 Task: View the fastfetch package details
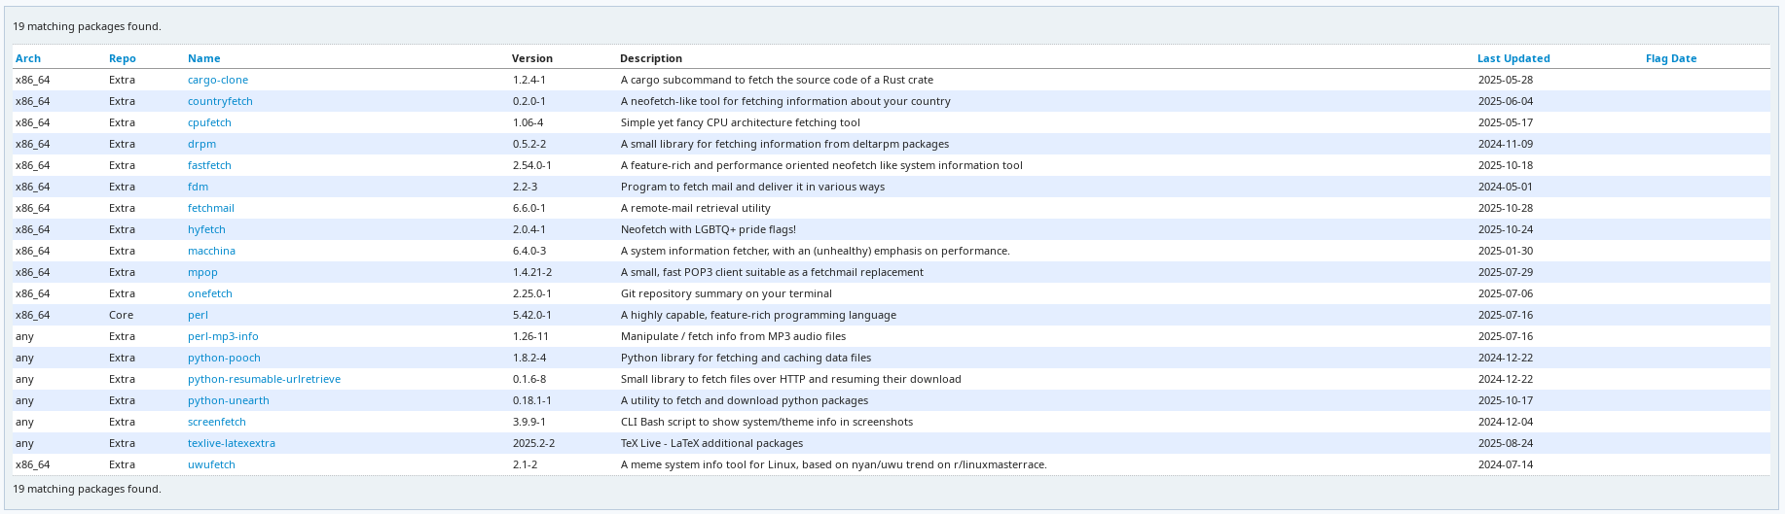[x=209, y=165]
